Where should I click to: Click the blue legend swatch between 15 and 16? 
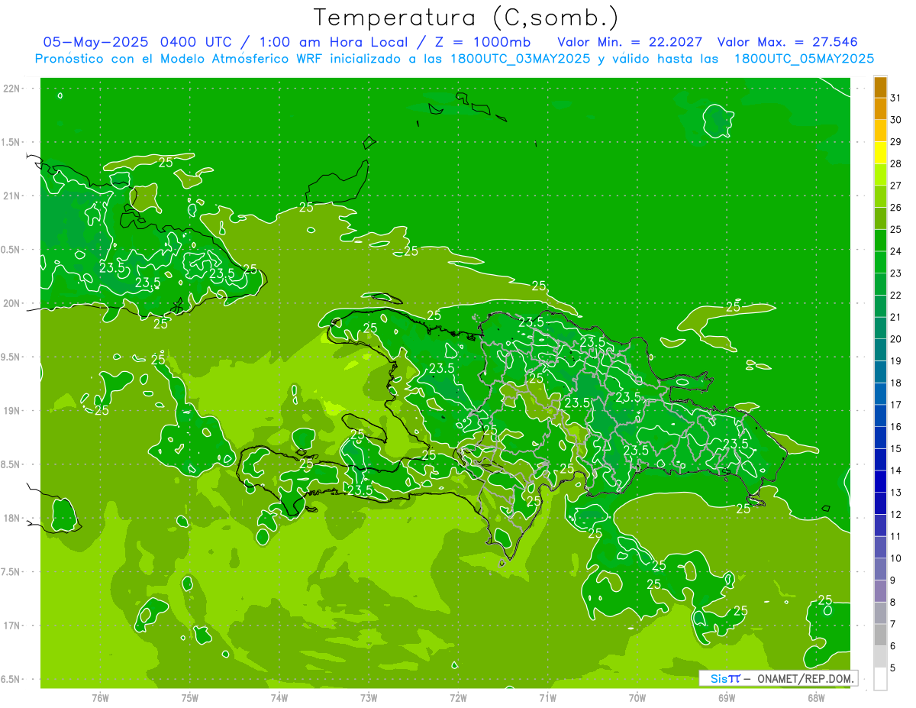[x=880, y=438]
